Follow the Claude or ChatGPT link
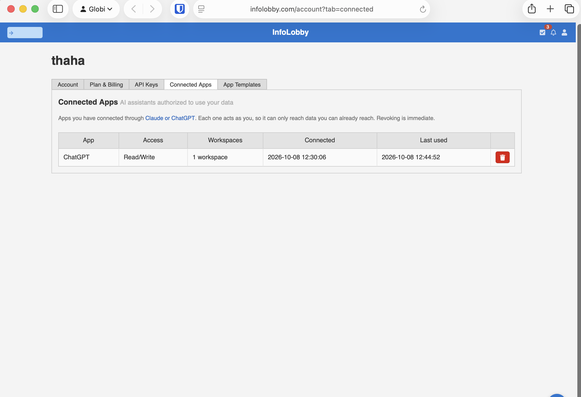This screenshot has height=397, width=581. (170, 118)
